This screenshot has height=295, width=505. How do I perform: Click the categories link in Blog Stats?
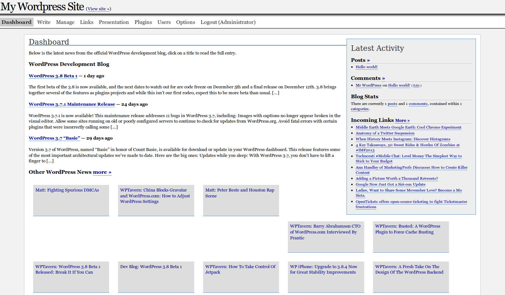(x=359, y=109)
